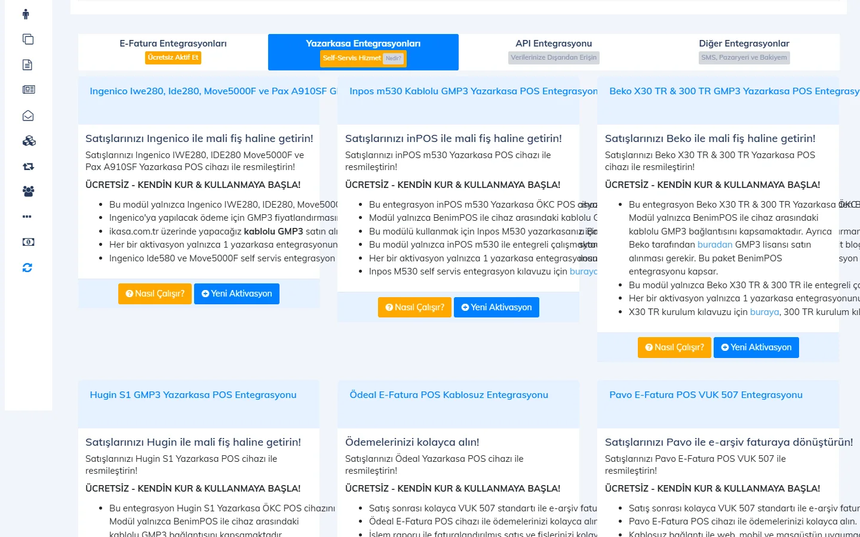860x537 pixels.
Task: Open the retweet arrows icon in the sidebar
Action: point(28,166)
